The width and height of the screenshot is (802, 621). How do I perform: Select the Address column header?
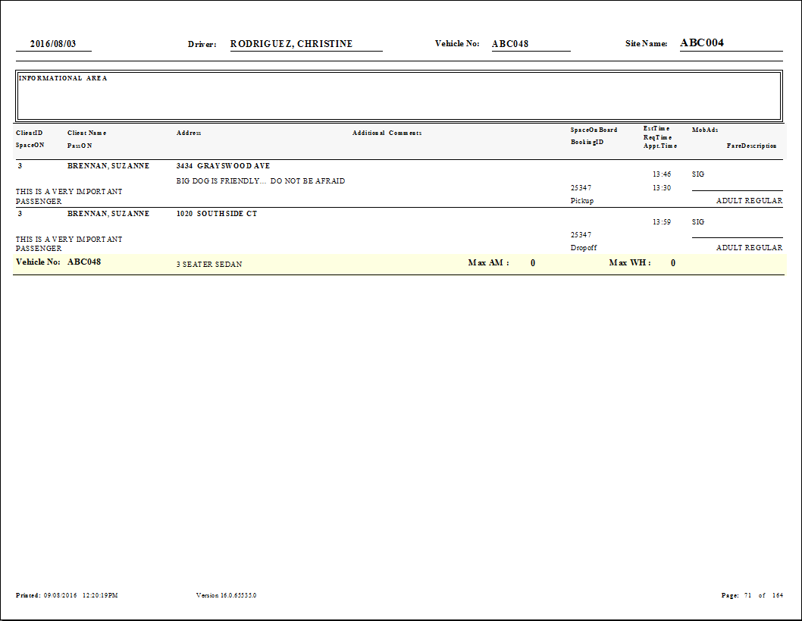click(x=188, y=132)
